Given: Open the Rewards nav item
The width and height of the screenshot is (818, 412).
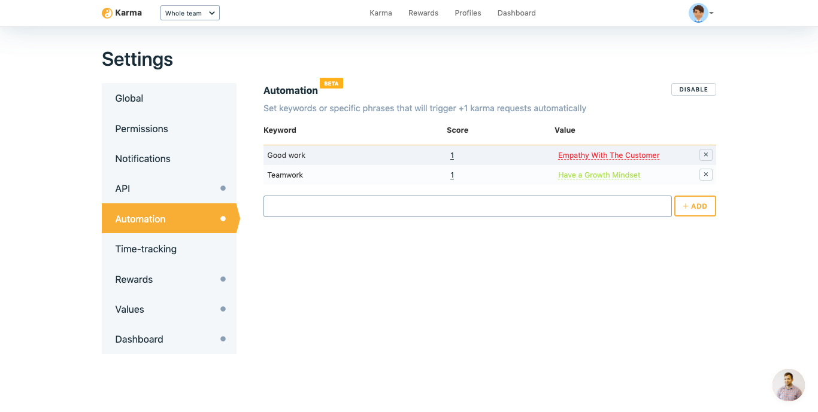Looking at the screenshot, I should click(x=423, y=13).
